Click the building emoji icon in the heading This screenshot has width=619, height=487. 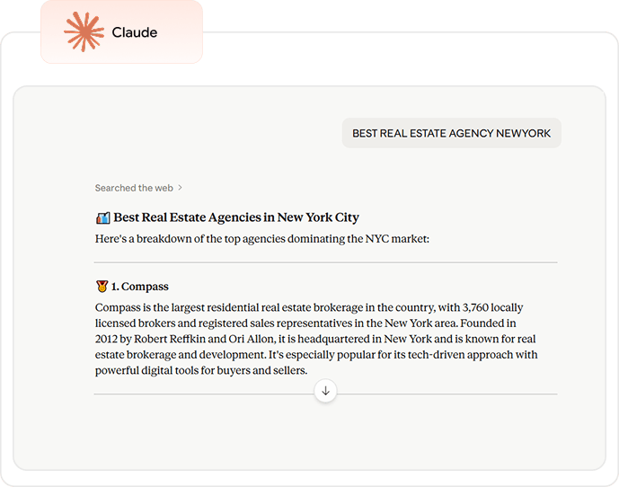pyautogui.click(x=102, y=217)
